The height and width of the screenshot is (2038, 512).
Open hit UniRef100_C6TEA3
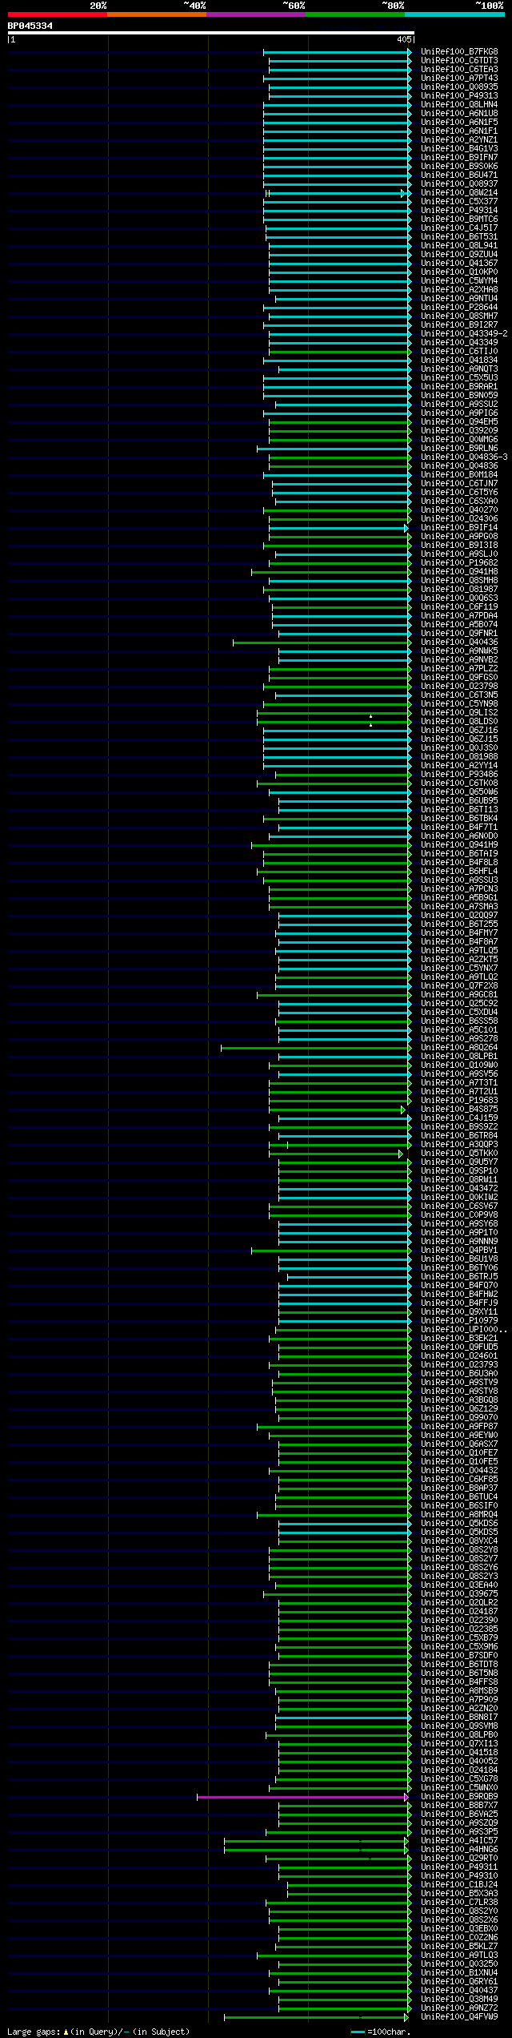click(x=459, y=70)
